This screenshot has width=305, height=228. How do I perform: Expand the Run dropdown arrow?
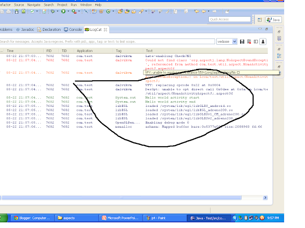pos(68,11)
